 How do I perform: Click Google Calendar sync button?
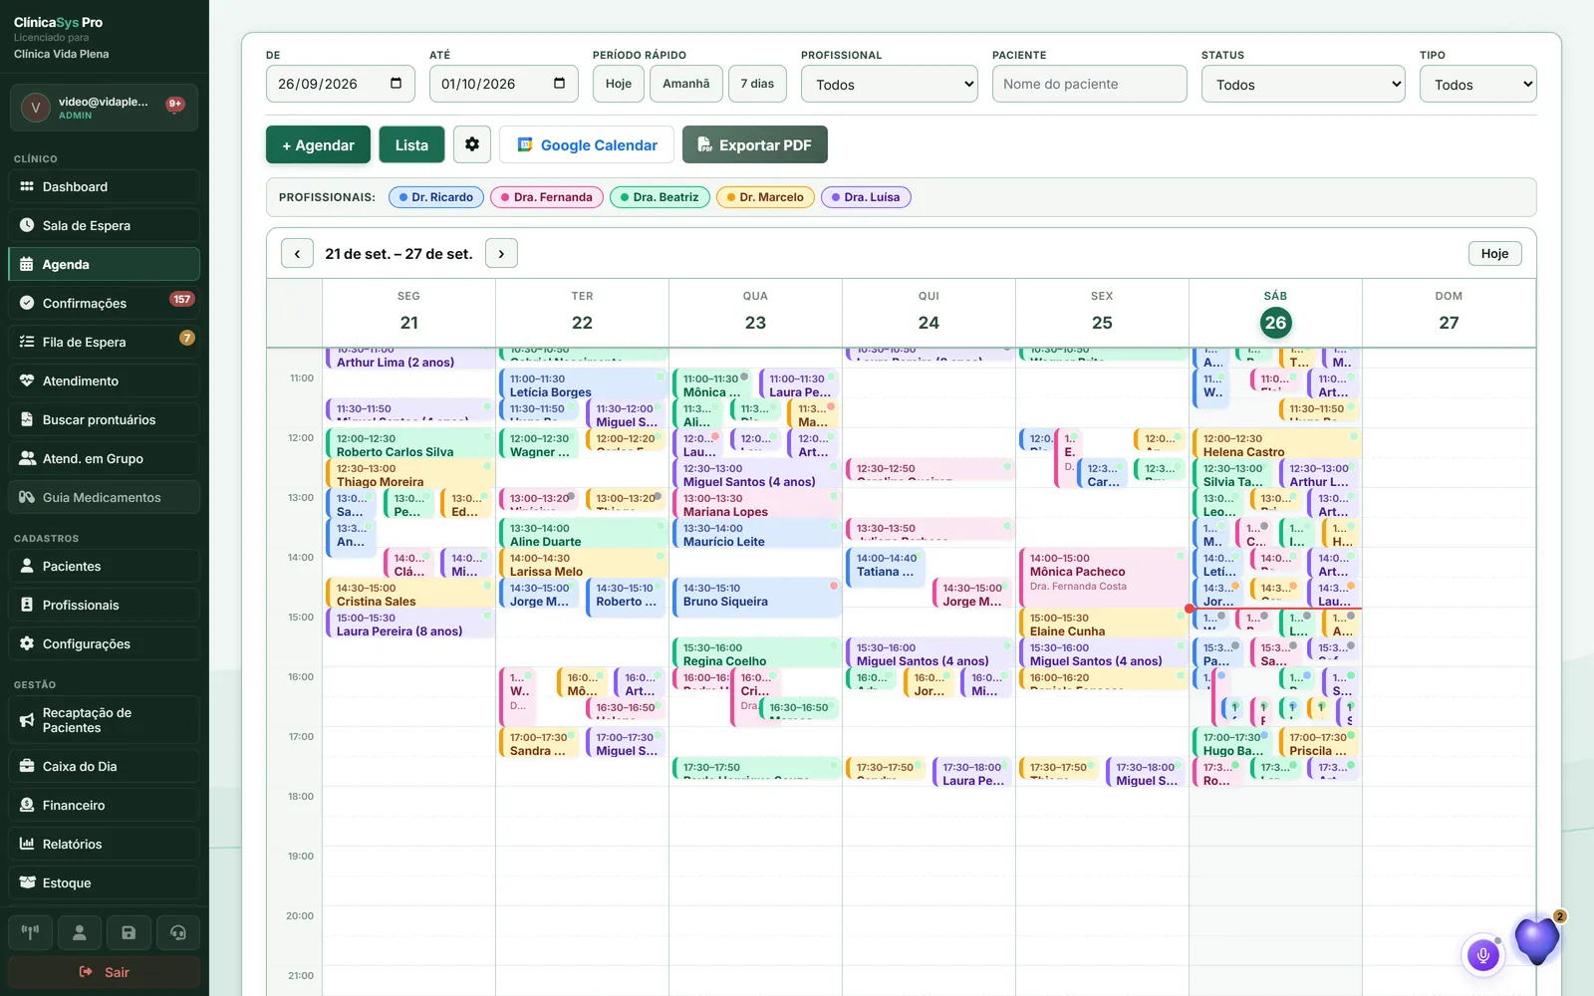coord(587,144)
